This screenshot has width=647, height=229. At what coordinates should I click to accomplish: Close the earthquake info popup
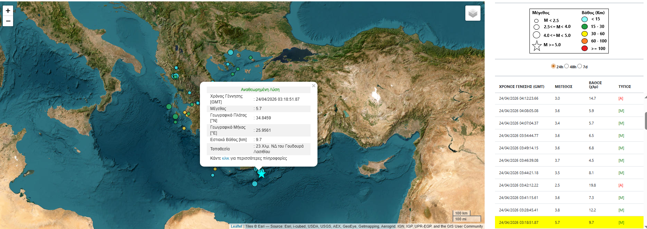click(x=313, y=86)
